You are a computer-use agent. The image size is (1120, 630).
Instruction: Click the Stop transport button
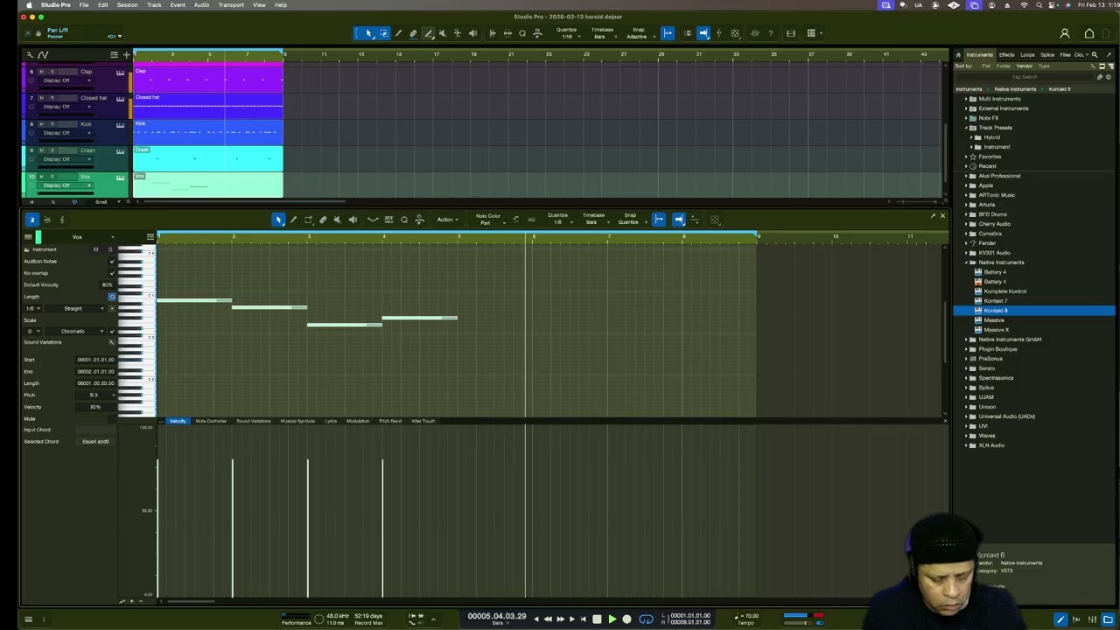click(x=597, y=619)
